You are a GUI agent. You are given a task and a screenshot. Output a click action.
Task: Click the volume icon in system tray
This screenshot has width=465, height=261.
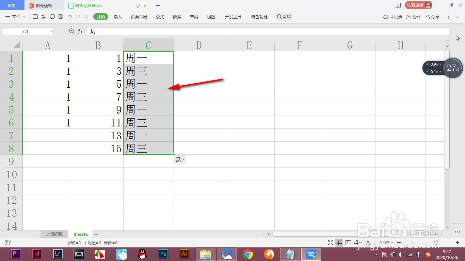(x=401, y=255)
